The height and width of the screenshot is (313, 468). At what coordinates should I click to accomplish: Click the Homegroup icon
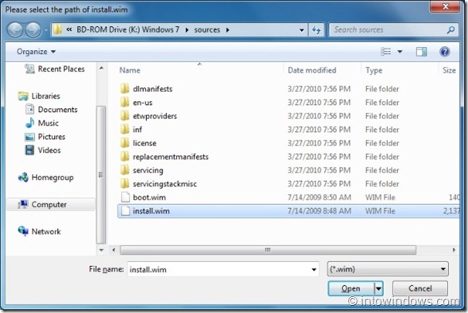(x=23, y=177)
